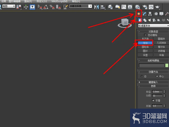Screen dimensions: 169x127
Task: Open the 图形编辑器 menu
Action: point(15,1)
